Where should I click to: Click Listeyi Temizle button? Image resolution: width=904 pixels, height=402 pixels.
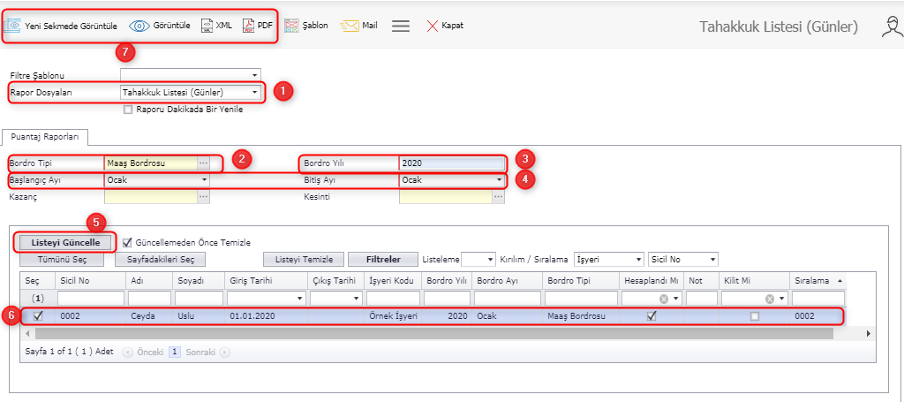point(304,260)
